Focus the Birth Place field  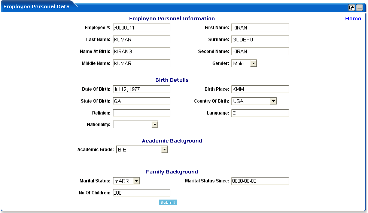260,89
